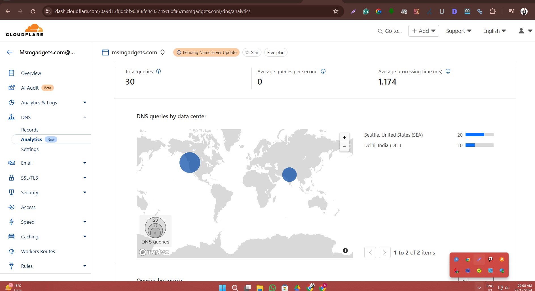This screenshot has width=535, height=291.
Task: Expand the Security section
Action: [84, 192]
